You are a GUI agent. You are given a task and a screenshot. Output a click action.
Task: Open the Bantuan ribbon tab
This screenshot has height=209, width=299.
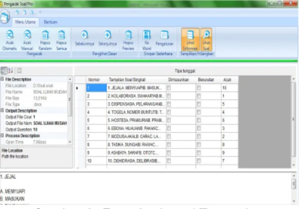click(x=51, y=22)
